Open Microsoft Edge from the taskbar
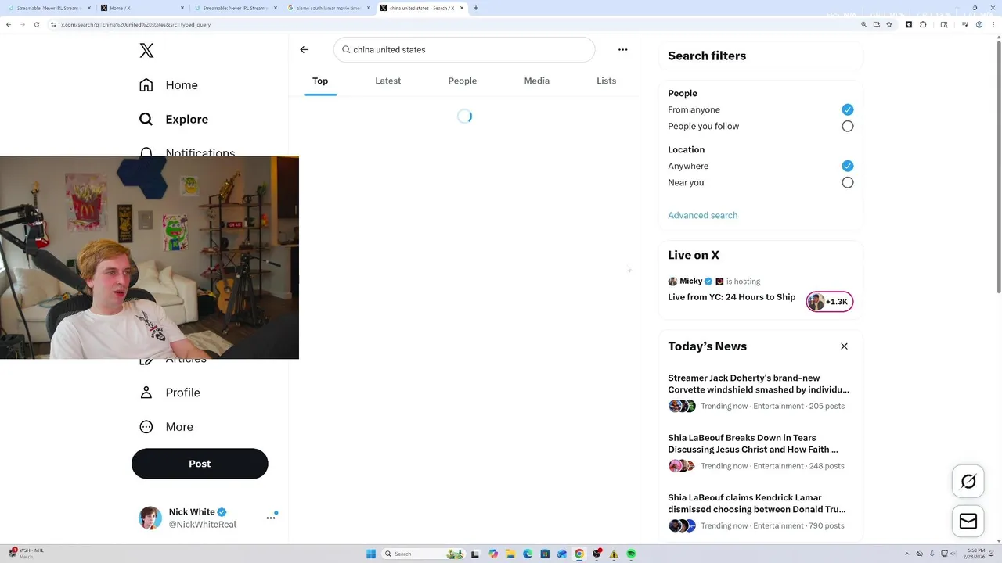The image size is (1002, 563). (x=528, y=554)
